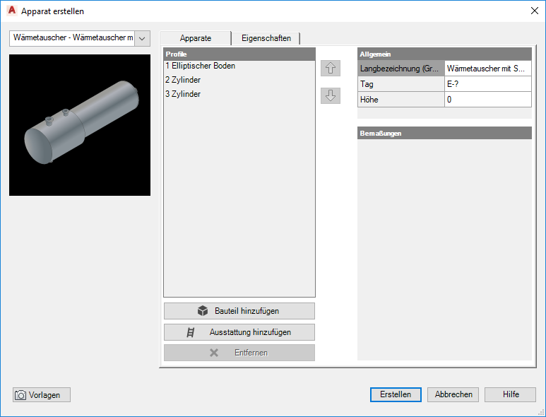Click the Tag property label

pyautogui.click(x=400, y=84)
